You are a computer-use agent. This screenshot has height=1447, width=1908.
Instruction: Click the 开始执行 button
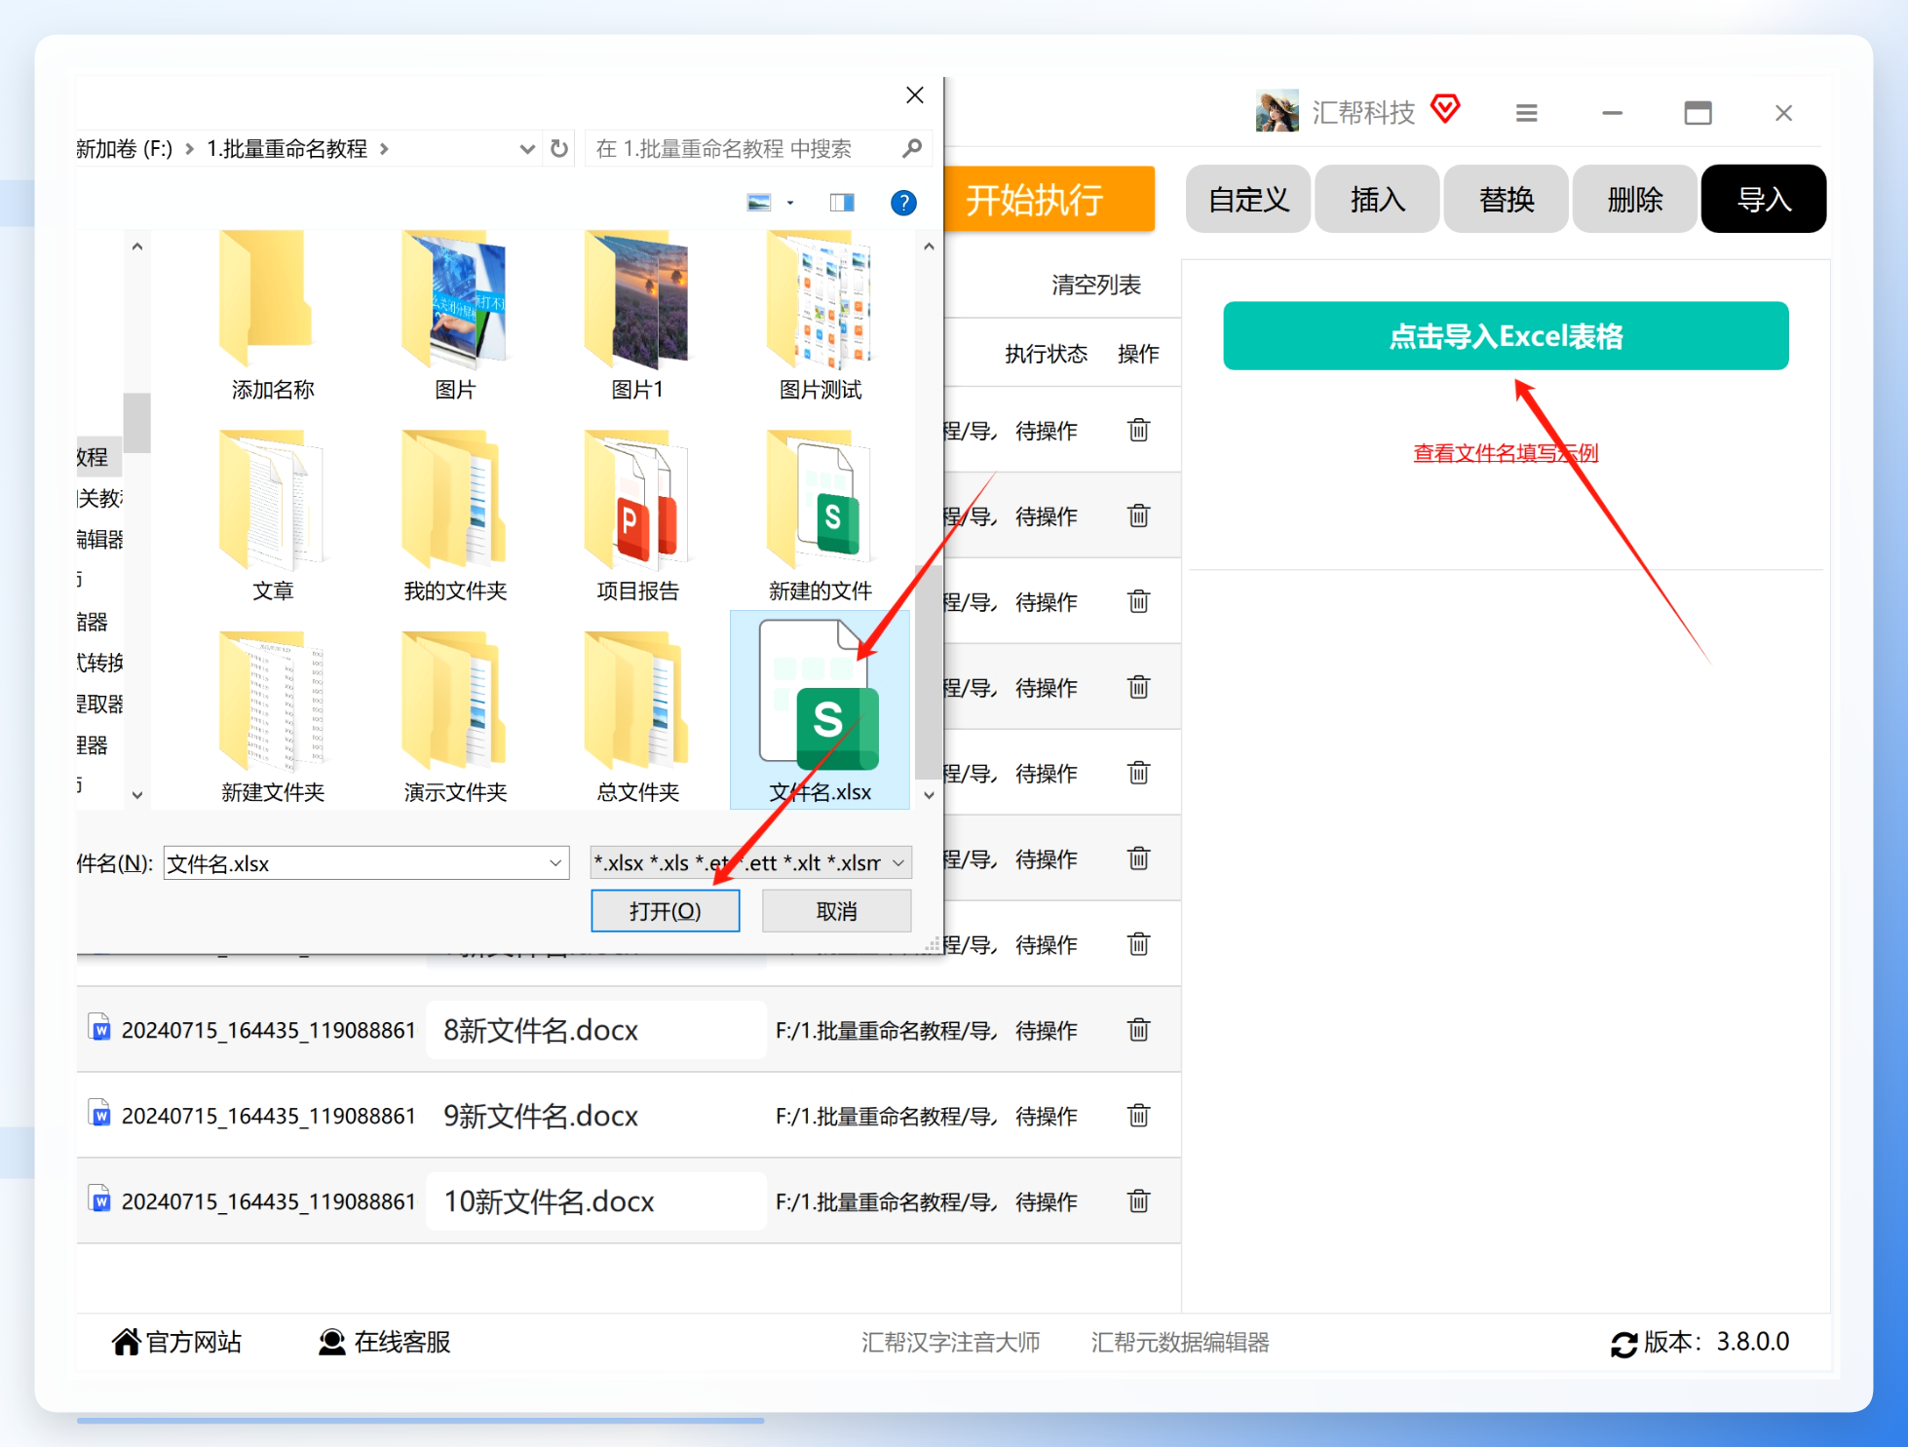tap(1049, 199)
